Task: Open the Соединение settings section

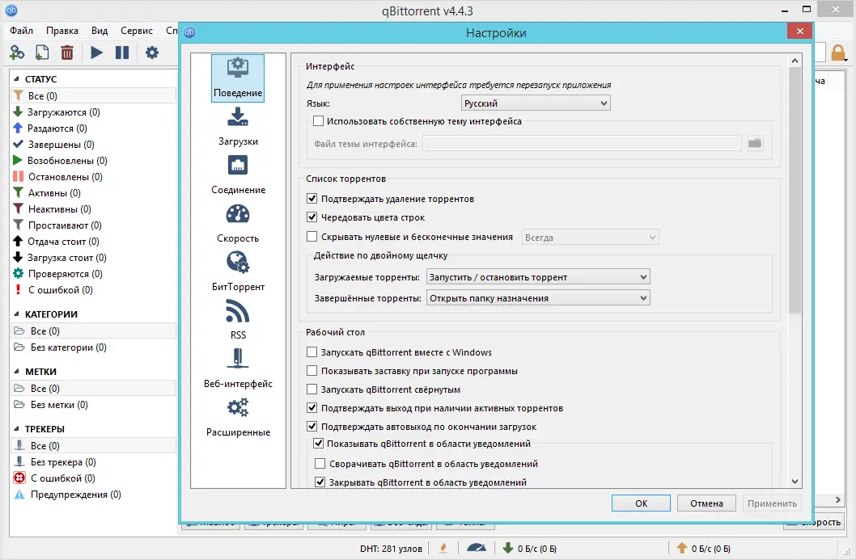Action: coord(238,175)
